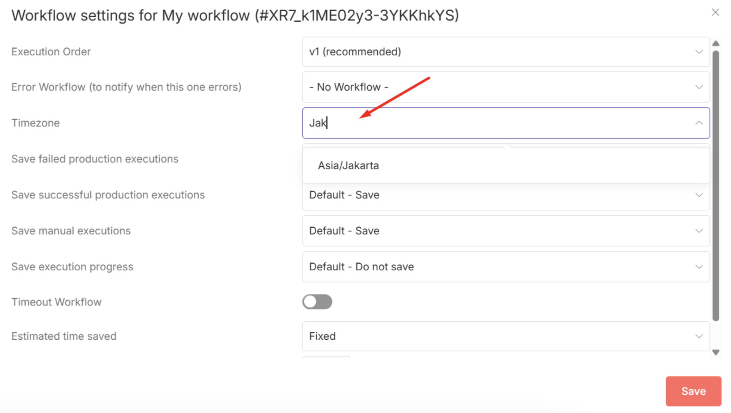Click chevron for Estimated time saved

[x=699, y=336]
